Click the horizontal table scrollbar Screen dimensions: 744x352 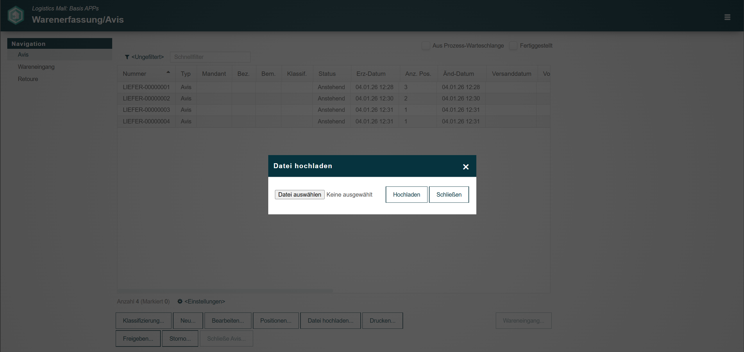[x=225, y=291]
